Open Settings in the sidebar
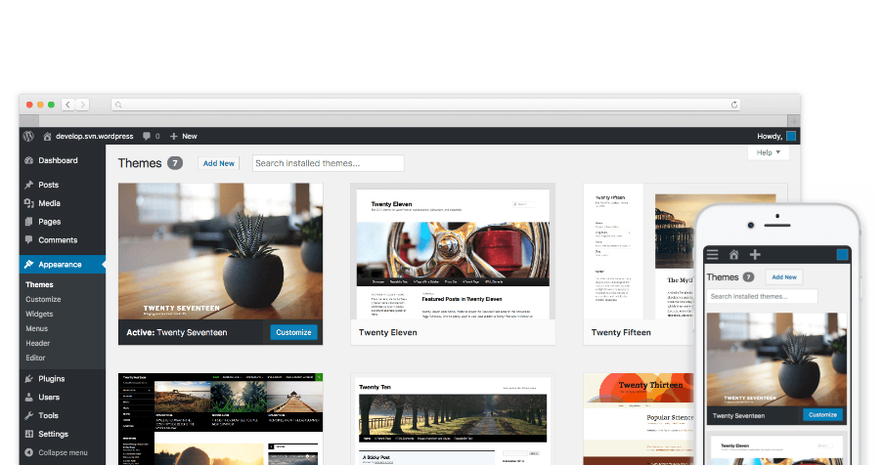 point(53,434)
